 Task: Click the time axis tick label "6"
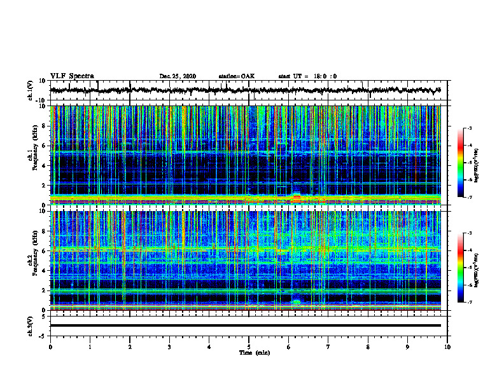point(289,347)
